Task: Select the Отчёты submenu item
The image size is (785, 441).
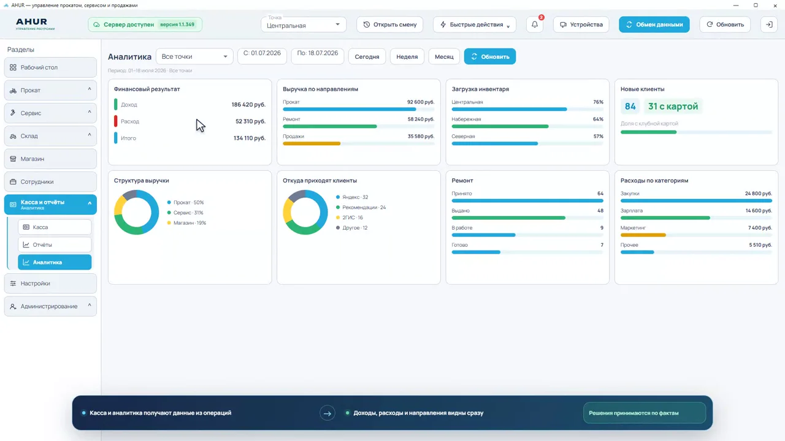Action: pyautogui.click(x=55, y=245)
